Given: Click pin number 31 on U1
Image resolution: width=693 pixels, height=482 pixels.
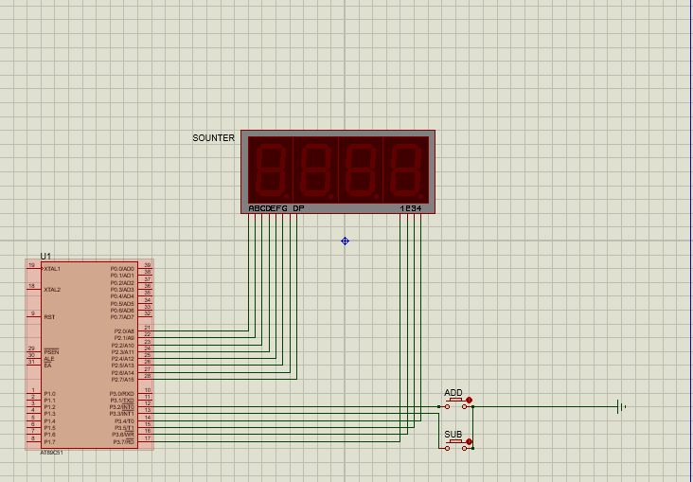Looking at the screenshot, I should 31,362.
